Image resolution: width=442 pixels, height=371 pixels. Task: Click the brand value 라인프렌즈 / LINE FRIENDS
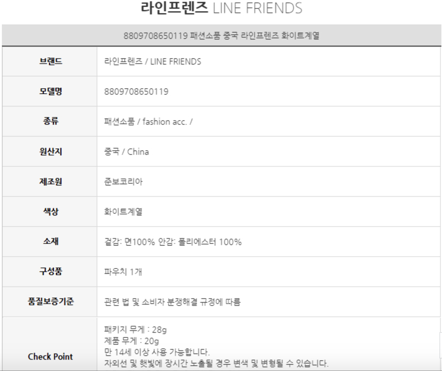[x=153, y=61]
